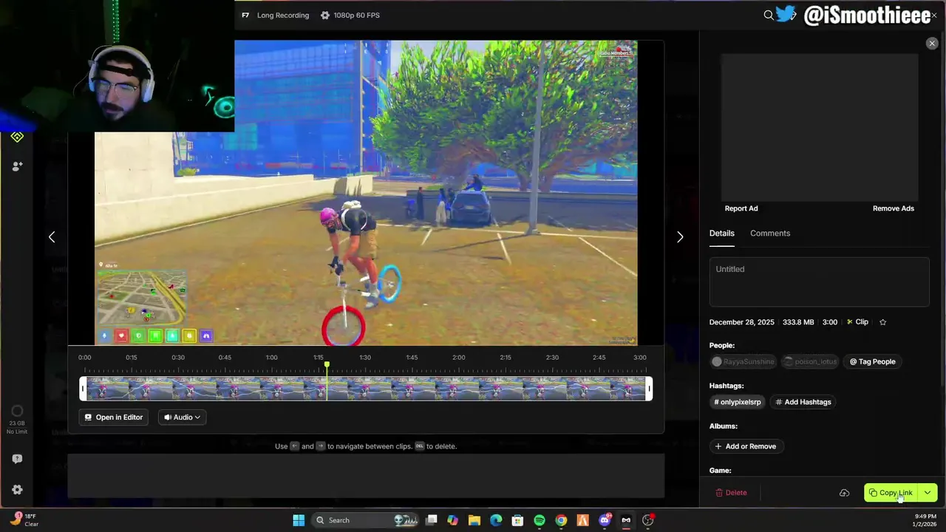946x532 pixels.
Task: Click the right trim handle of timeline
Action: click(649, 389)
